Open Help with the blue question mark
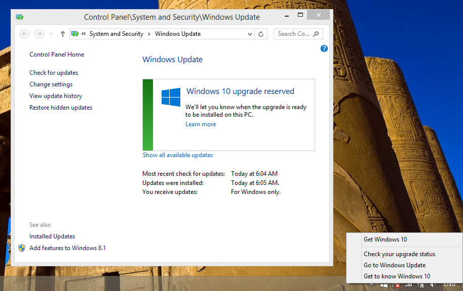The image size is (463, 291). pos(324,48)
